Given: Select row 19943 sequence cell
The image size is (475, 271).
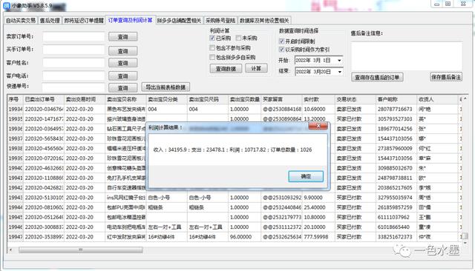Looking at the screenshot, I should (15, 198).
